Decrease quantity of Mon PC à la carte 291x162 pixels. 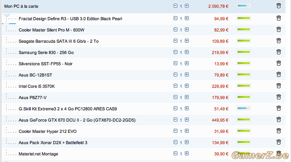click(175, 6)
